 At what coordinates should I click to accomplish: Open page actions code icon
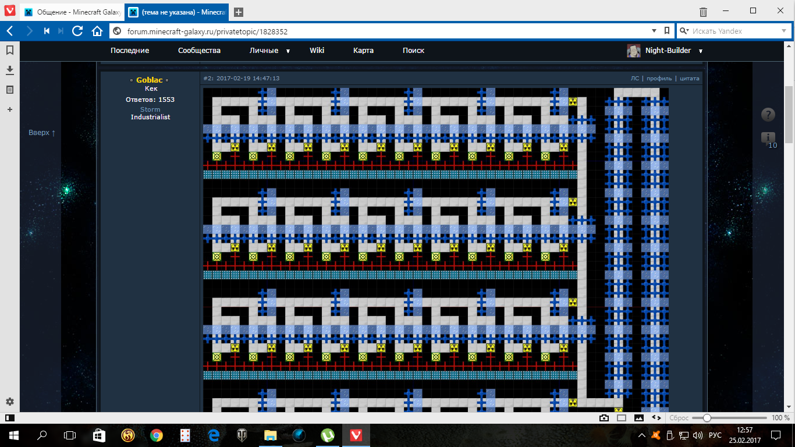(656, 418)
